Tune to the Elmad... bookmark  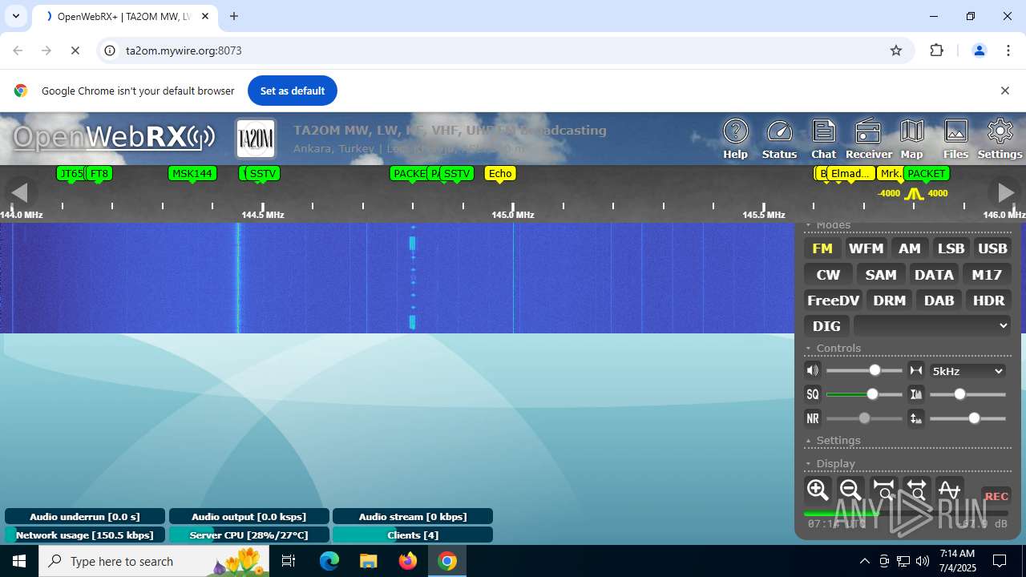850,173
